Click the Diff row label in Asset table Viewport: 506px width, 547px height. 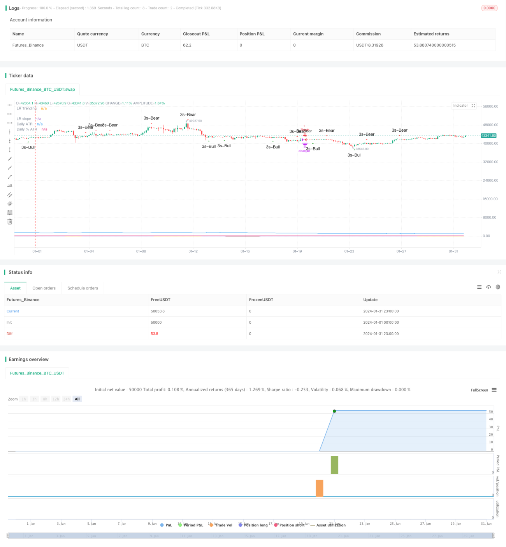(9, 333)
